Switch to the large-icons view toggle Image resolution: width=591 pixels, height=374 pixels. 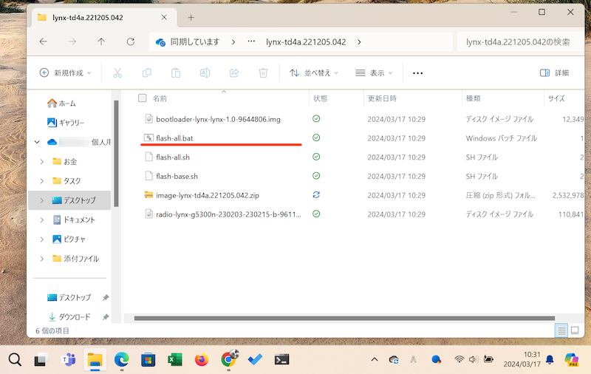(x=577, y=330)
